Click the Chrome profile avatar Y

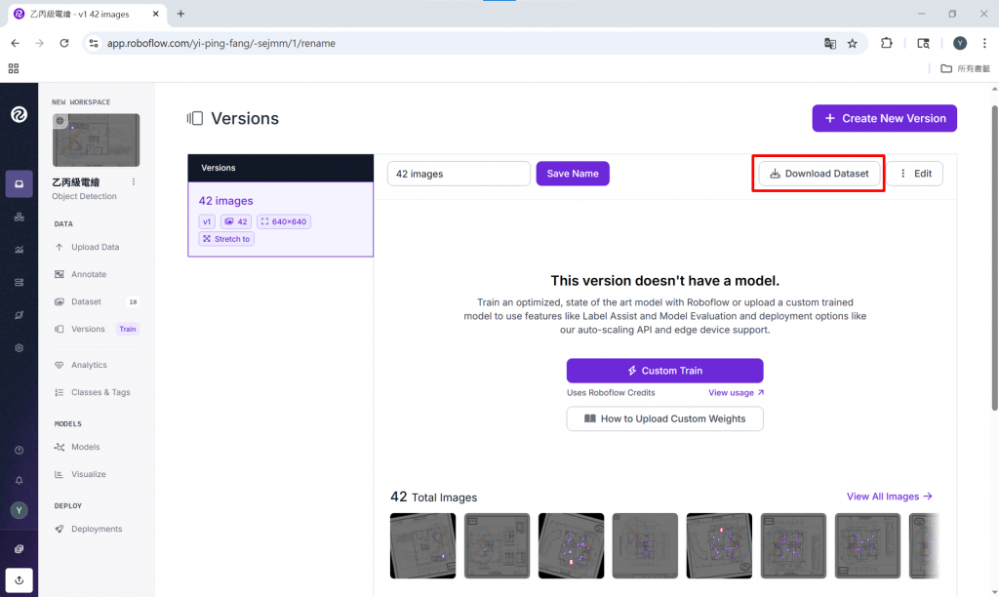pos(960,43)
